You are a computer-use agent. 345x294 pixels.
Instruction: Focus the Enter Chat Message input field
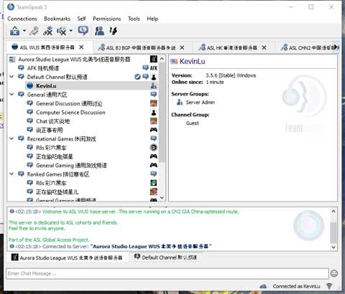click(167, 273)
